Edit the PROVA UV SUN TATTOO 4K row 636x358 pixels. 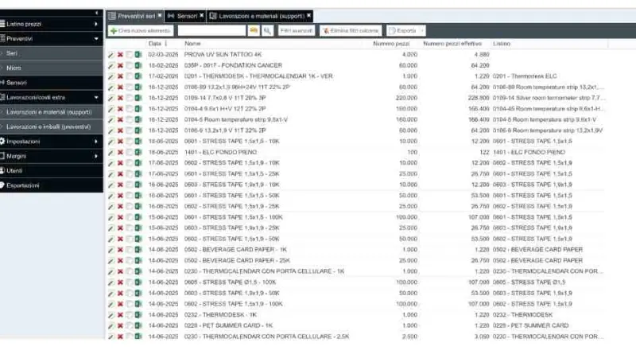pos(111,55)
